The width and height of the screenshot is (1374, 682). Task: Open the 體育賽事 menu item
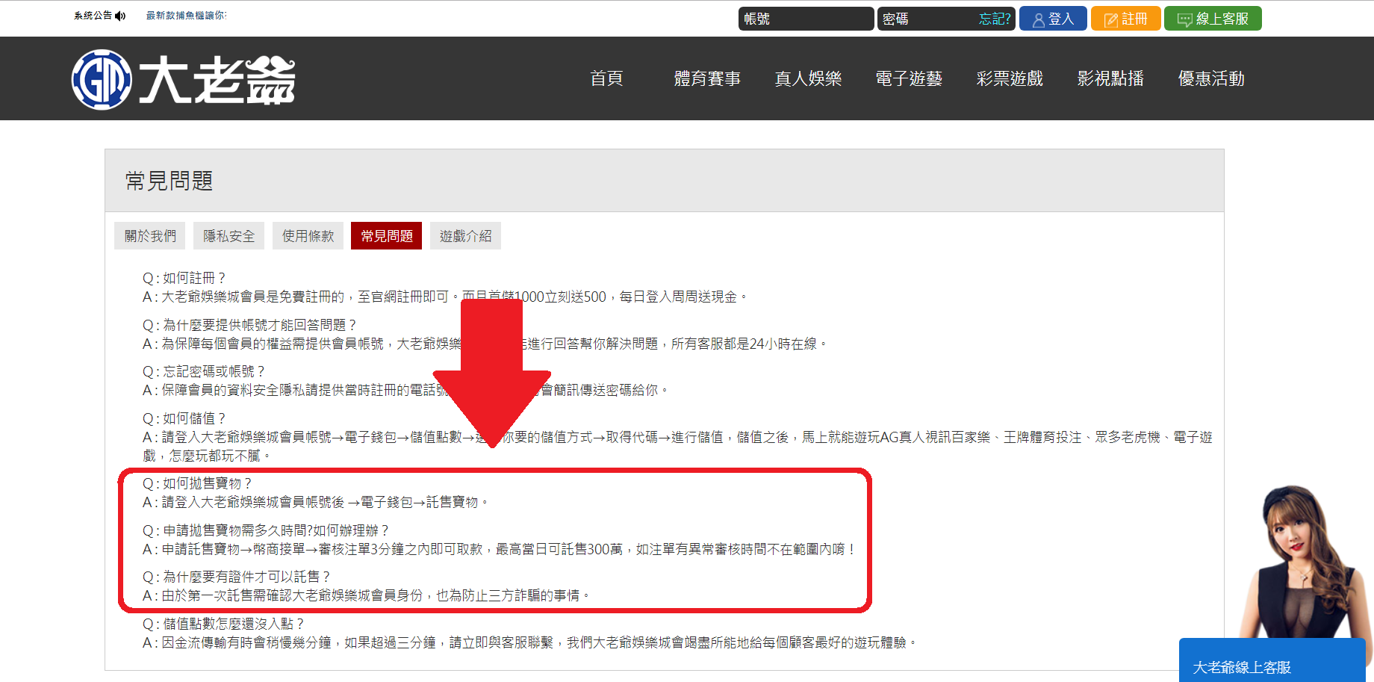(x=707, y=78)
